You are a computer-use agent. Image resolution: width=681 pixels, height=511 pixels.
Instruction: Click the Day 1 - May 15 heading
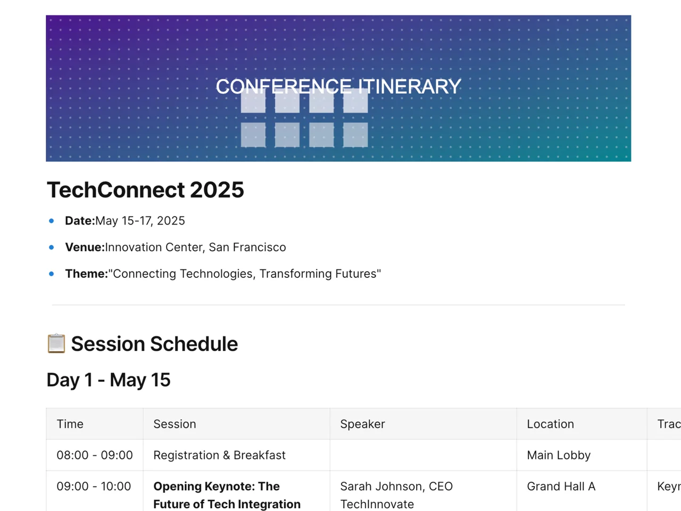click(x=109, y=380)
